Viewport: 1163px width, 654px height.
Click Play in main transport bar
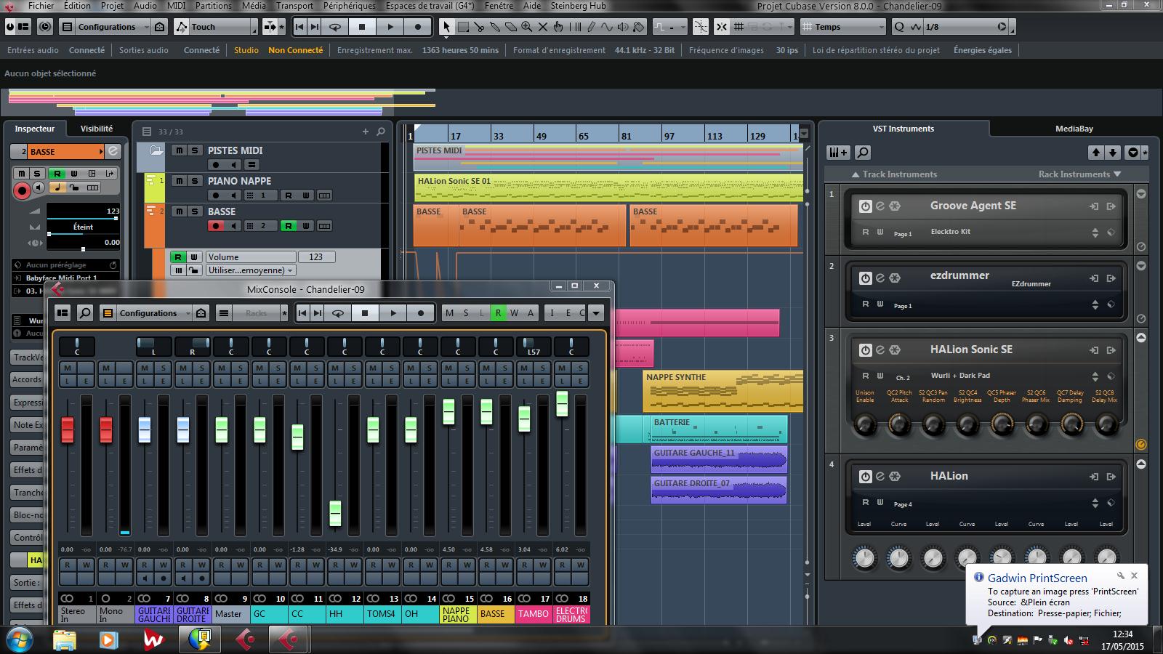(x=390, y=27)
